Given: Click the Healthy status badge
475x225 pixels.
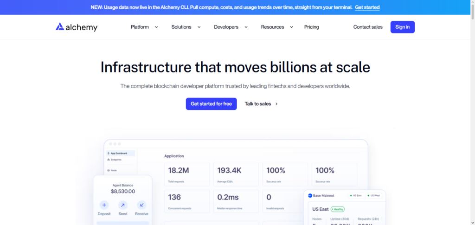Looking at the screenshot, I should (338, 209).
